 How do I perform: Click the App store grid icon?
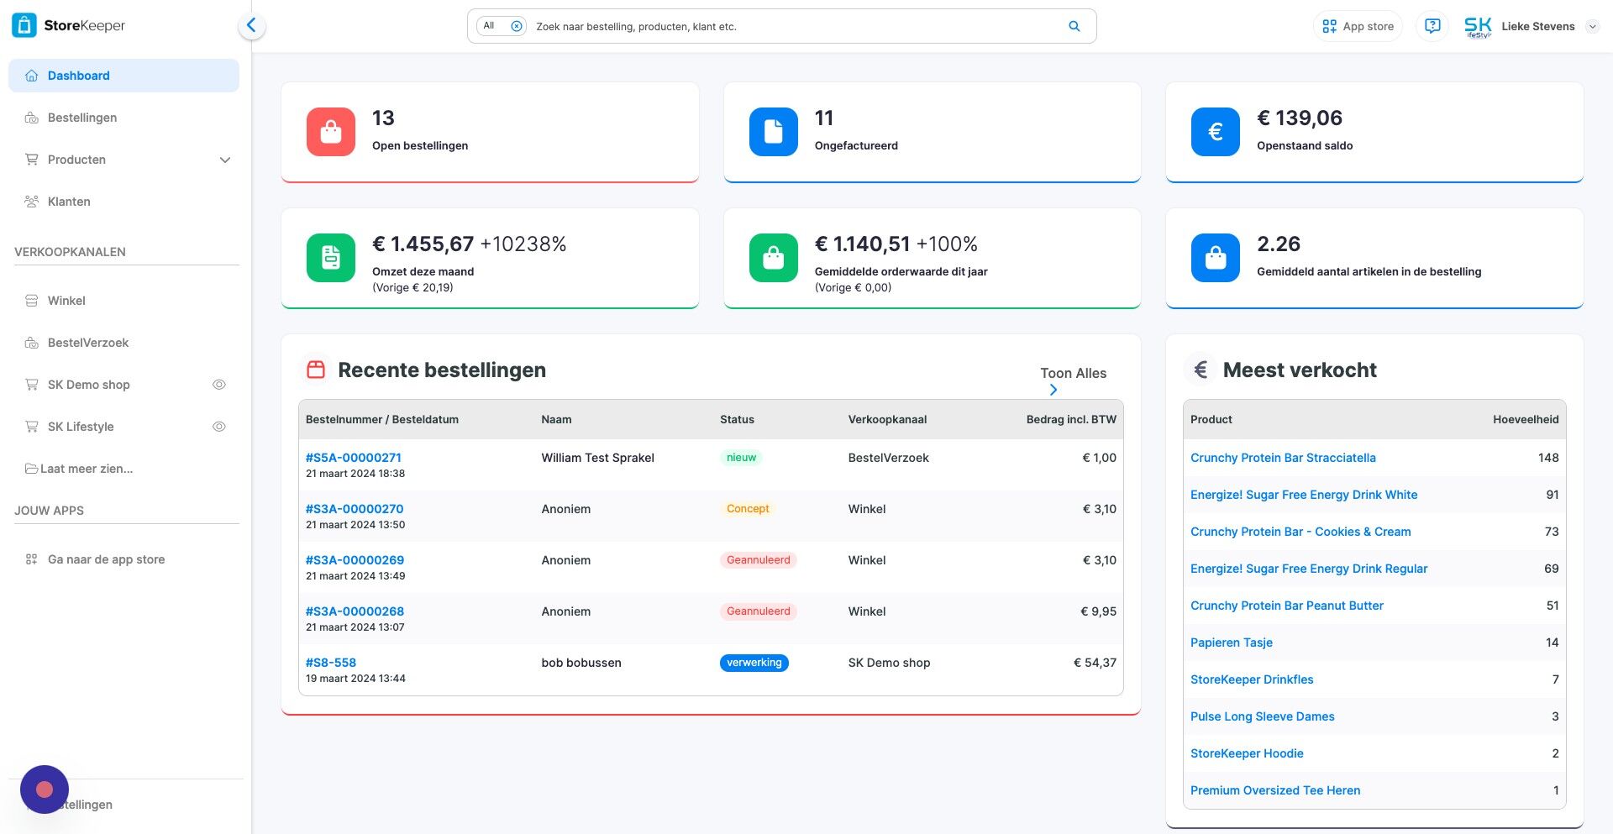(1329, 26)
